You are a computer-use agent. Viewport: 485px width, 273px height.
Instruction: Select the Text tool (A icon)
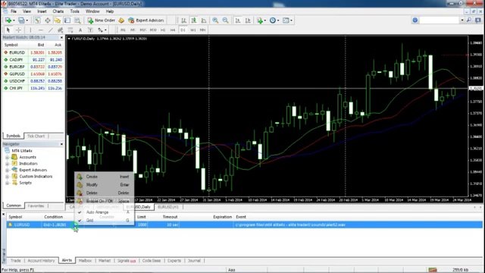click(x=80, y=30)
